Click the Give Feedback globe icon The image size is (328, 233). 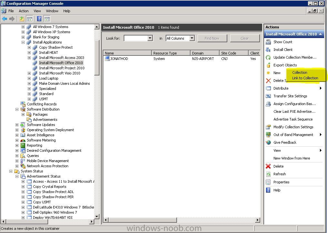click(268, 142)
